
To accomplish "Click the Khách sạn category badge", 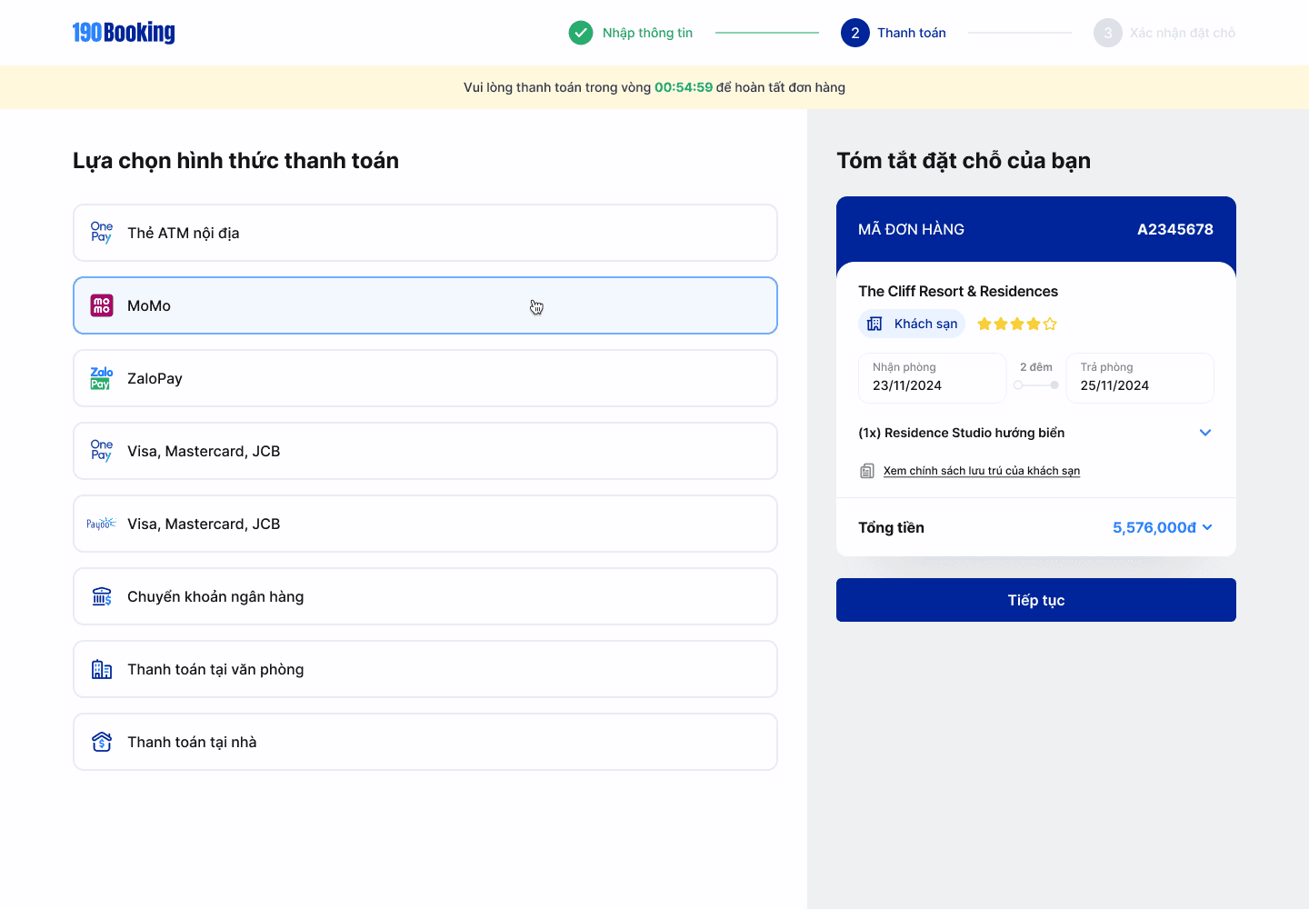I will coord(912,324).
